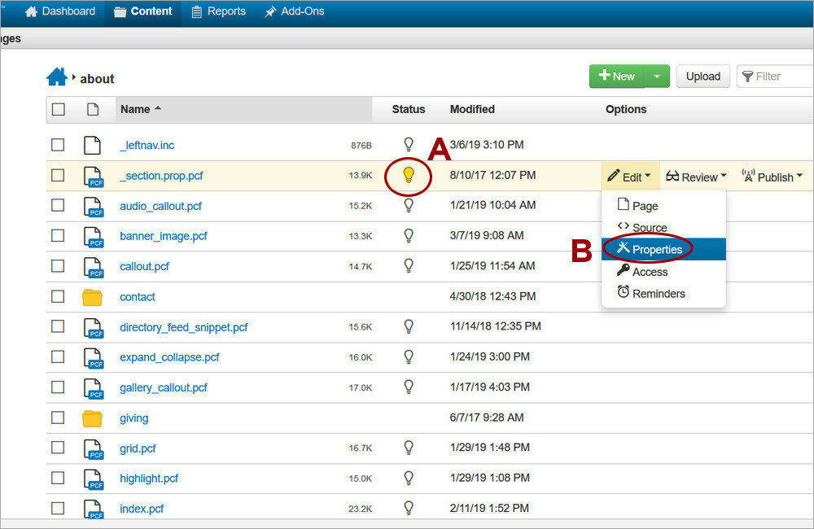
Task: Check the box for audio_callout.pcf
Action: tap(58, 205)
